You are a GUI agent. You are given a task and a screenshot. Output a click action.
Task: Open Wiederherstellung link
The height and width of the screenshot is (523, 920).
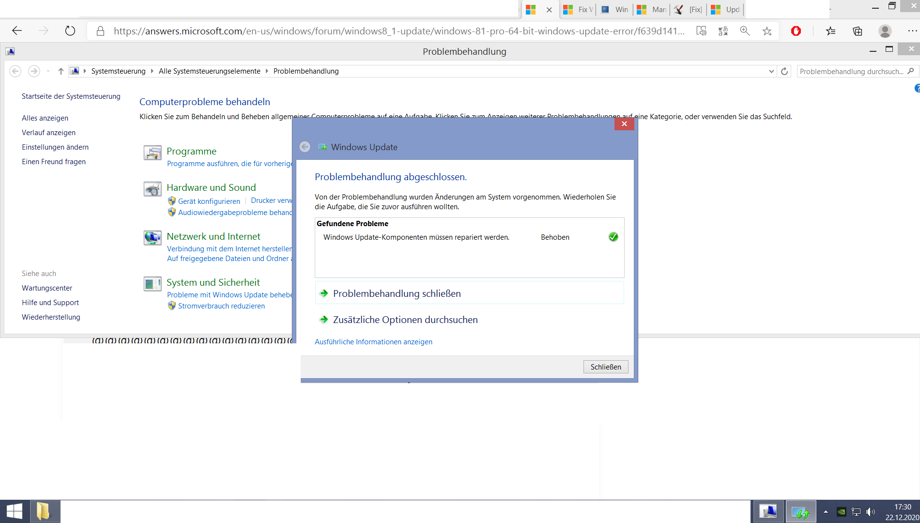point(51,317)
